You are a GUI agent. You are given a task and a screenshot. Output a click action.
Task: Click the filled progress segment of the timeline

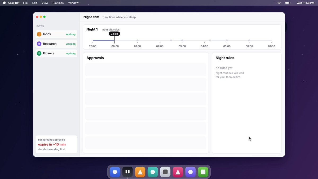point(103,41)
